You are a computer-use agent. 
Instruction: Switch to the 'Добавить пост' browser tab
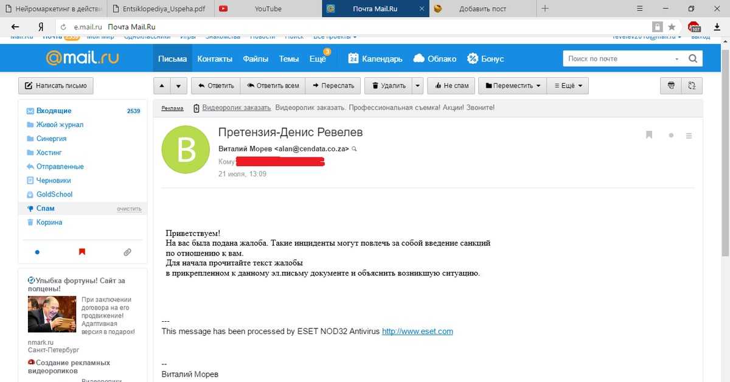tap(482, 9)
